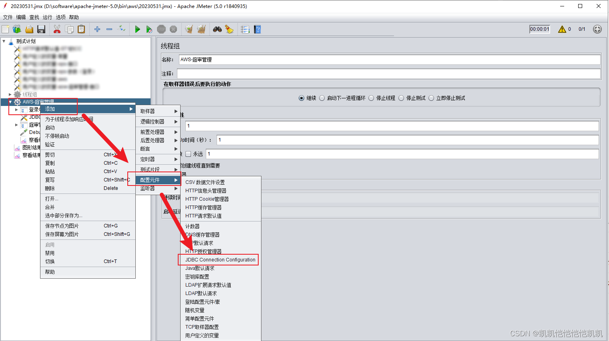Click the Function helper list icon
The height and width of the screenshot is (341, 609).
[x=245, y=29]
